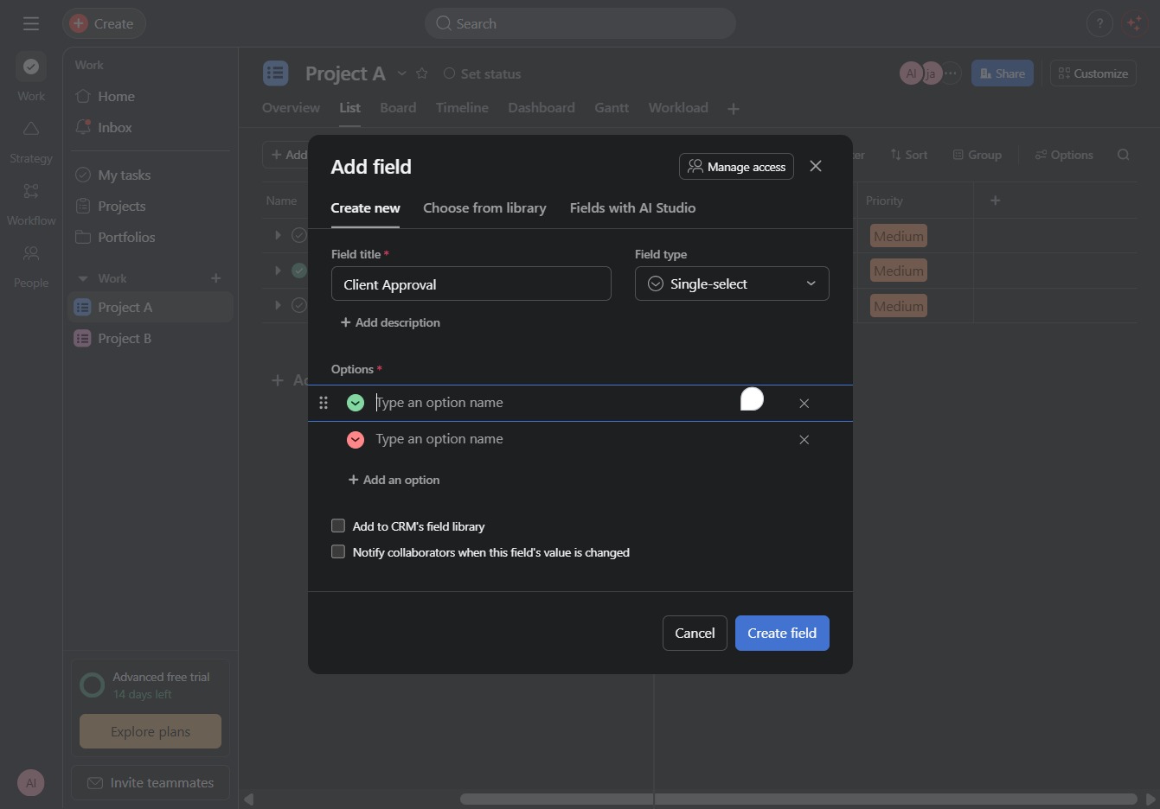Click Add description link

(390, 322)
